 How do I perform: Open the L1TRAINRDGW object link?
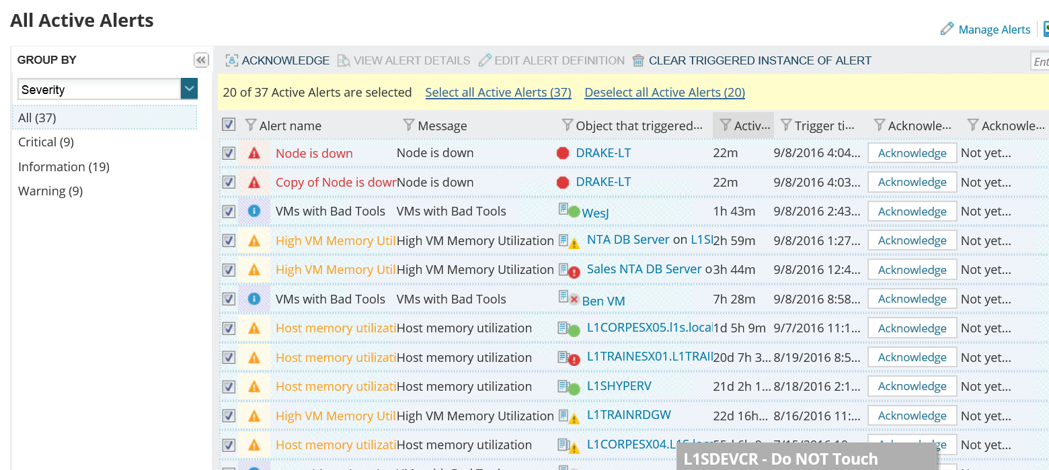(629, 415)
